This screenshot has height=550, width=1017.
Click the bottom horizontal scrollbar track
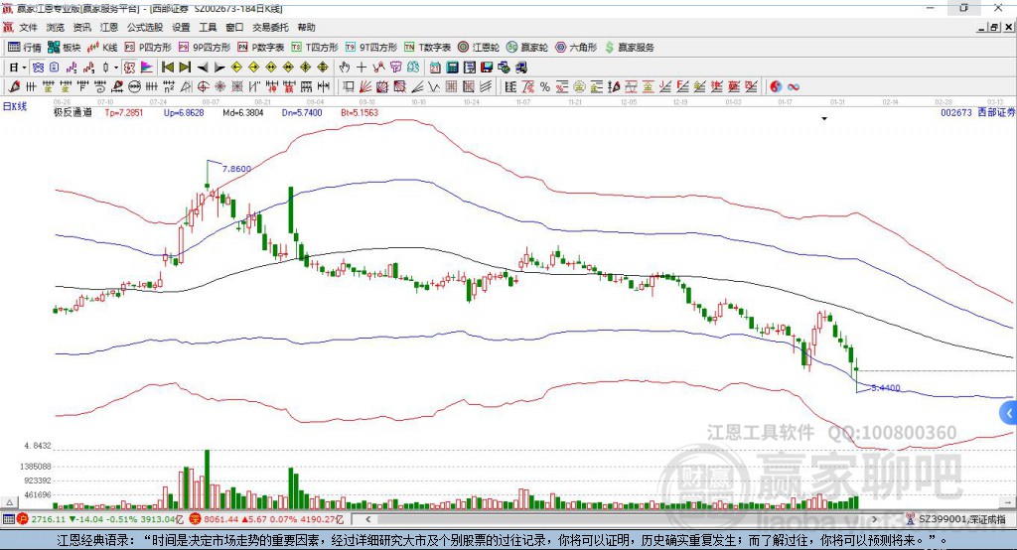[x=622, y=519]
